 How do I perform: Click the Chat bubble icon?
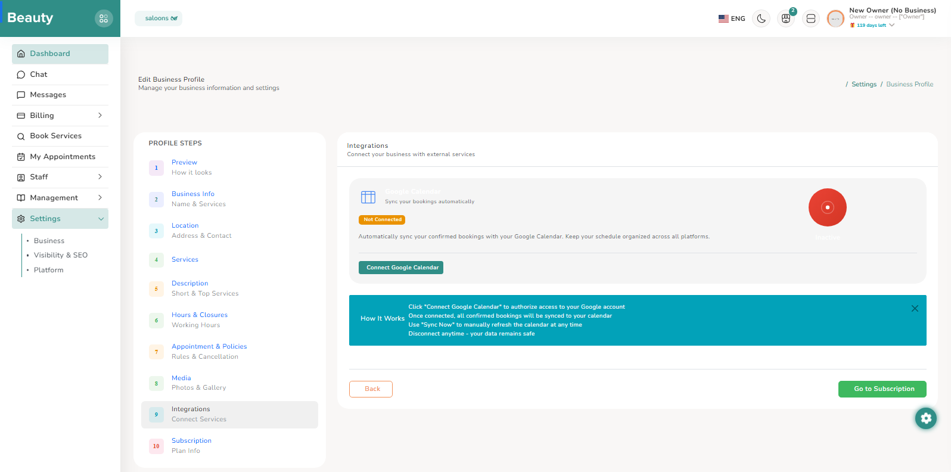(x=21, y=74)
